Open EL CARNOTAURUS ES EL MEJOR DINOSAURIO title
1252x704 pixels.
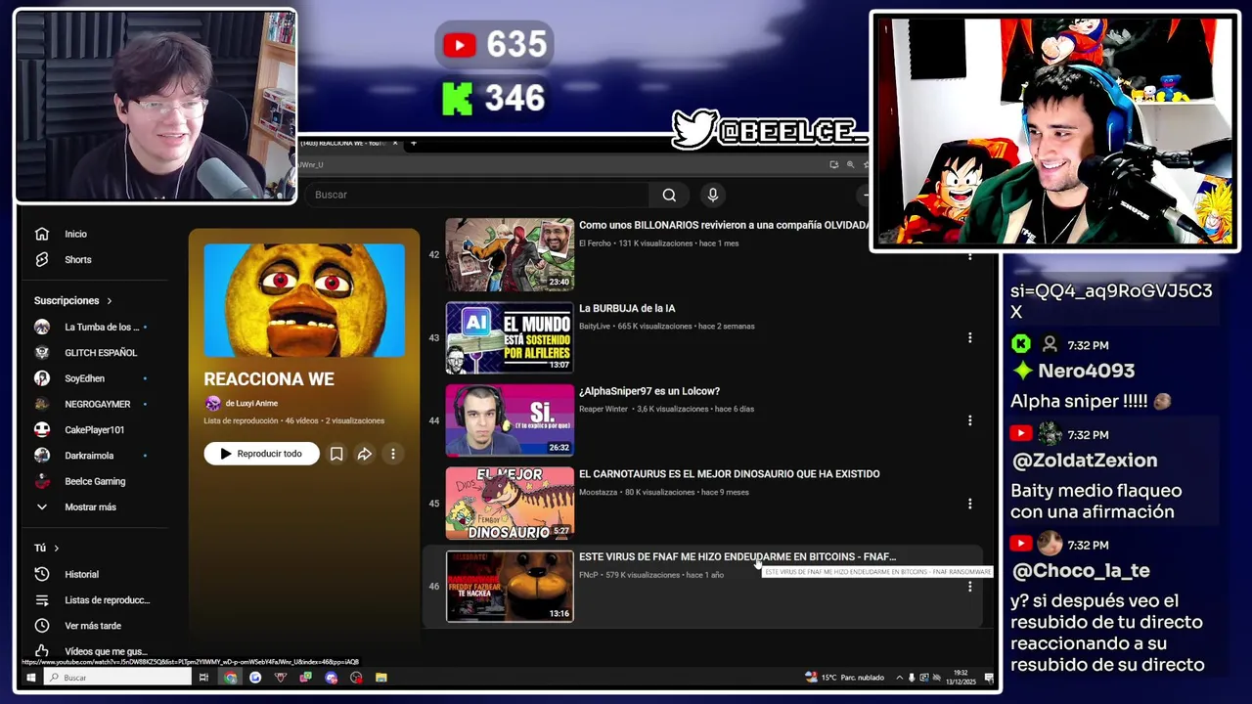point(729,474)
